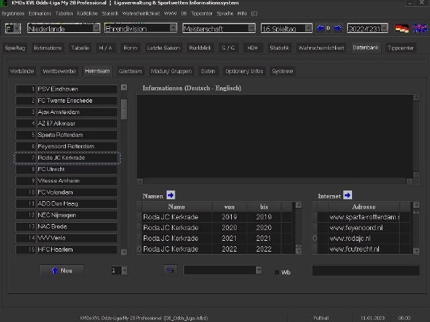Click in the Informationen text area
The width and height of the screenshot is (430, 322).
275,136
